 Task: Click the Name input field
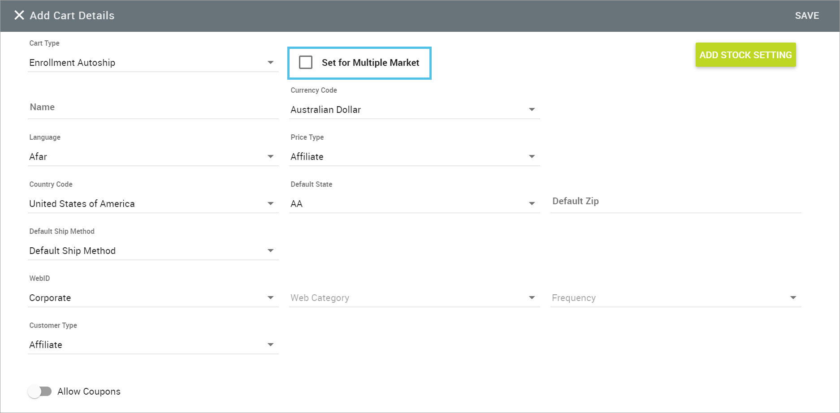pyautogui.click(x=152, y=108)
